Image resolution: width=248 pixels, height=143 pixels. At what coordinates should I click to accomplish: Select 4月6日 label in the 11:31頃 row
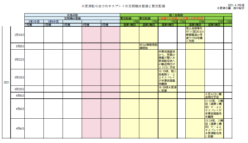coord(20,109)
